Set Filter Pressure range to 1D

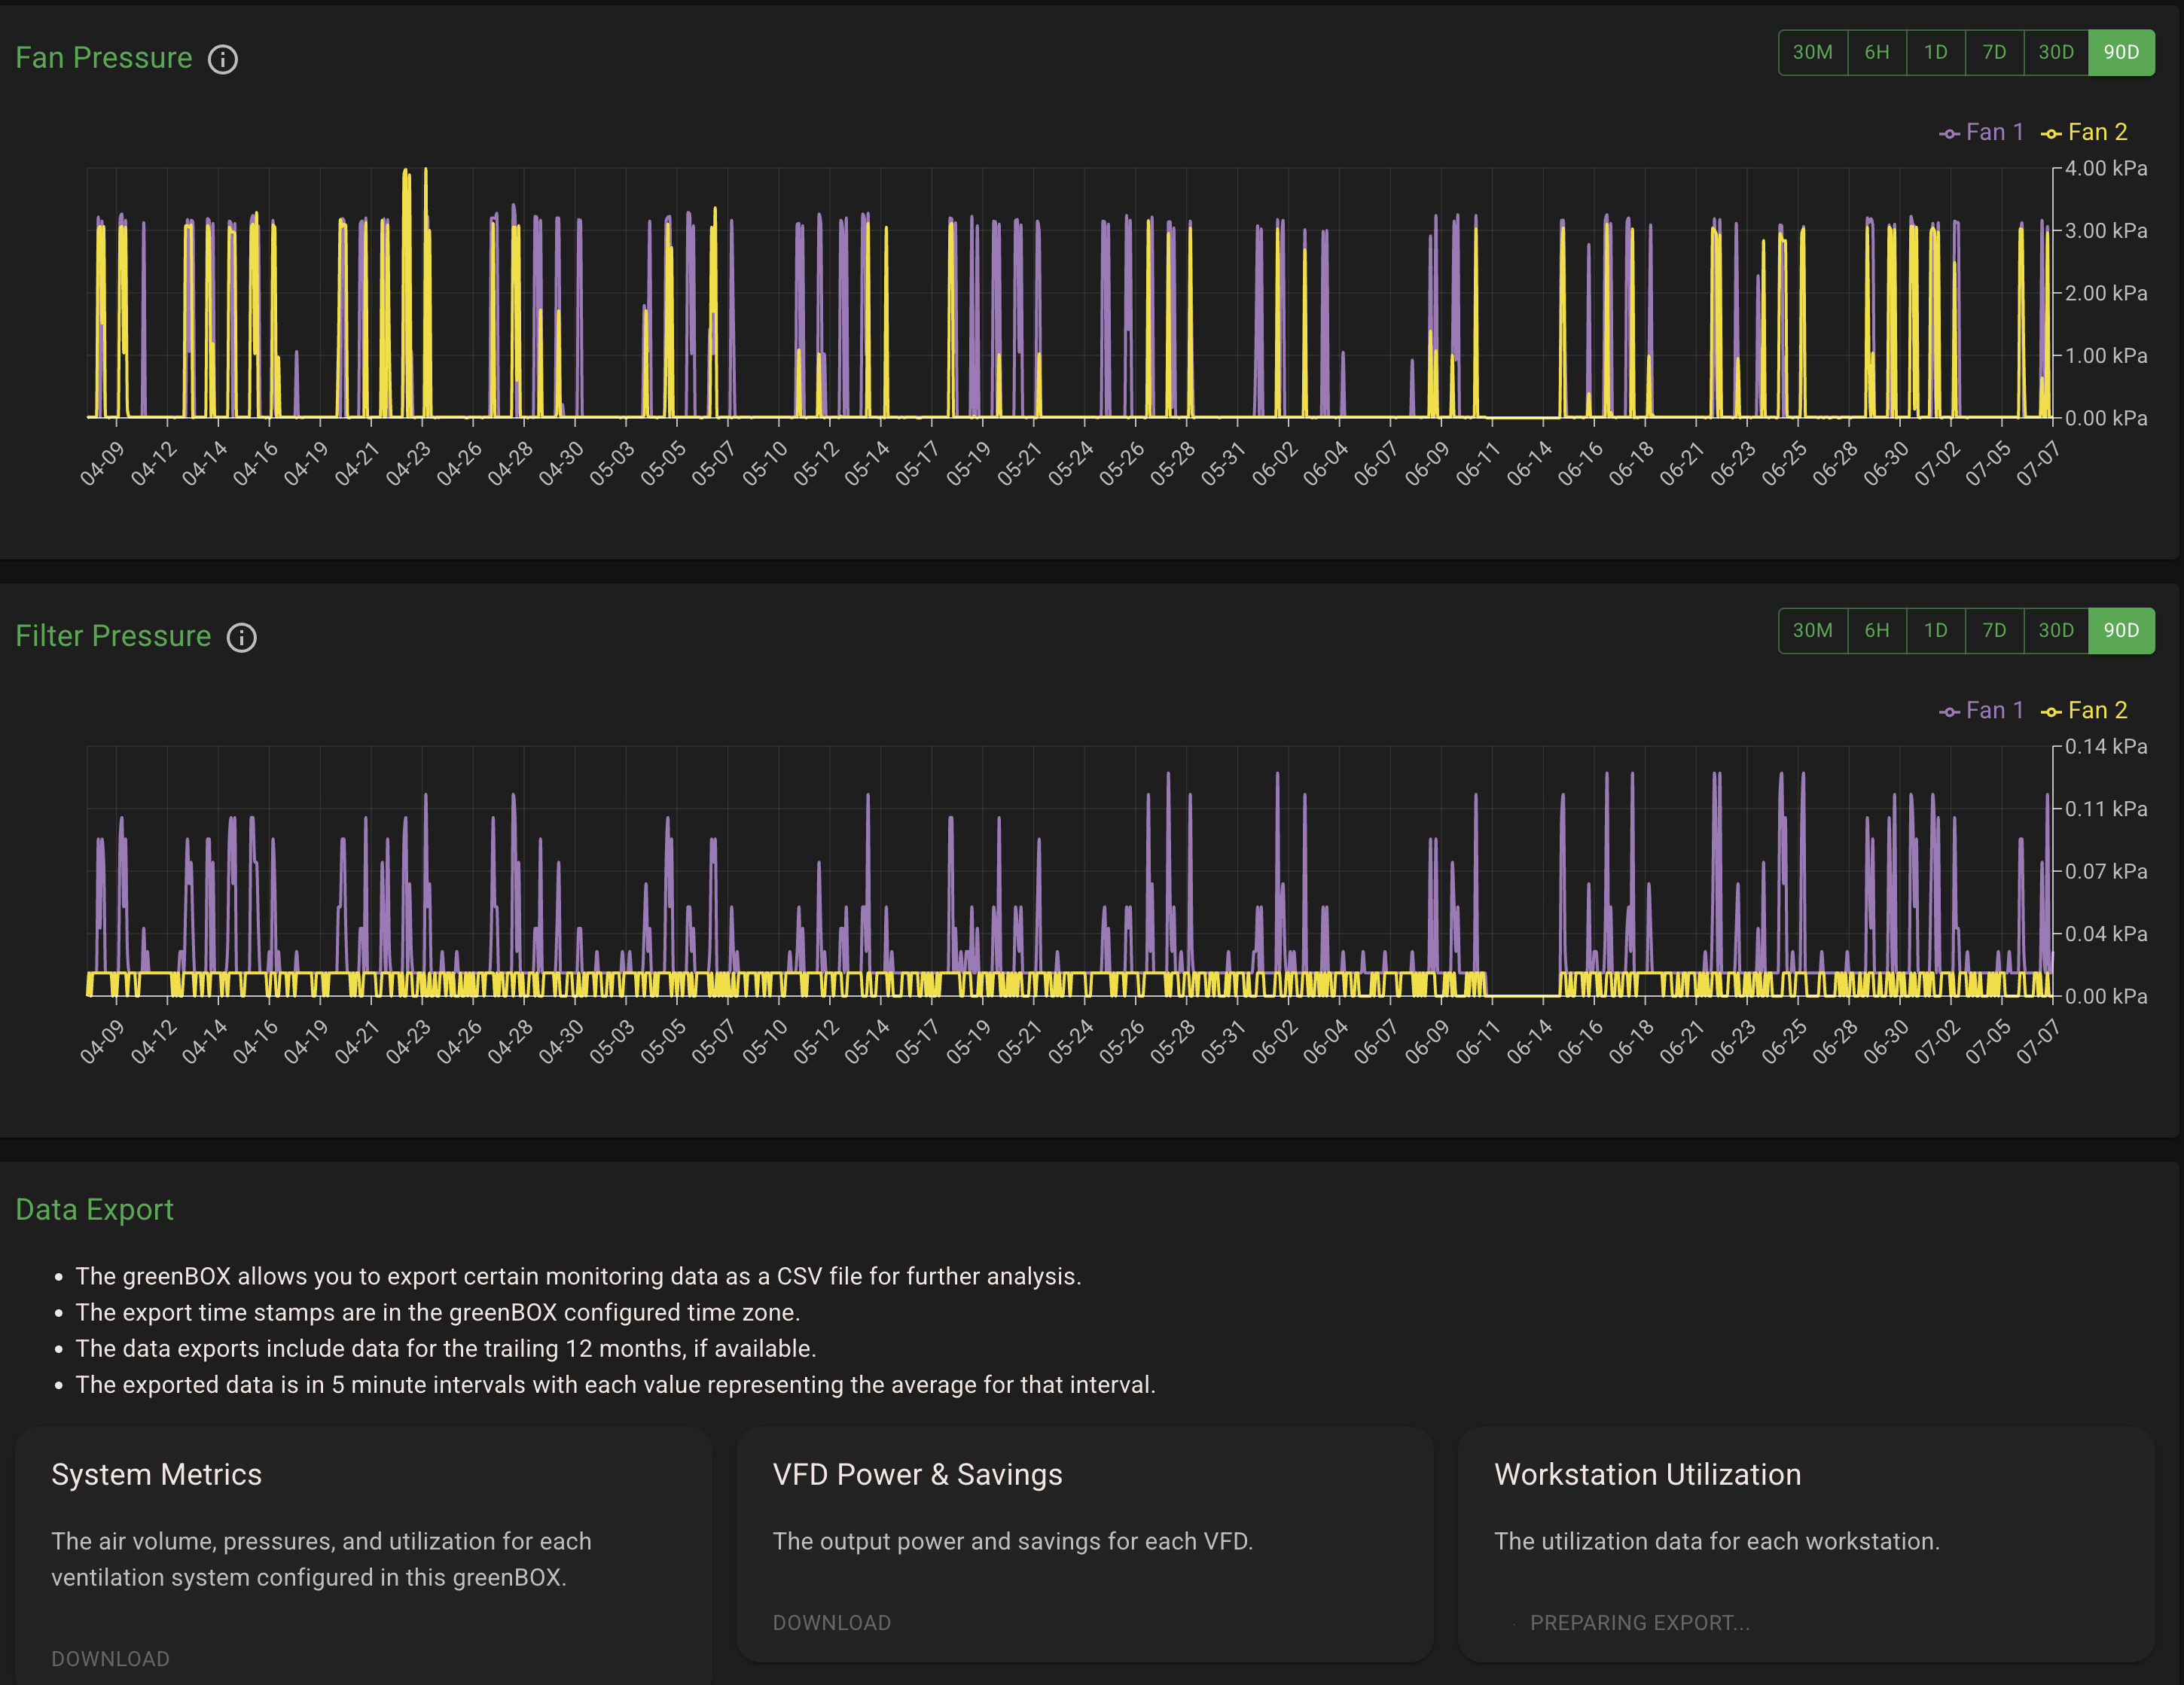coord(1935,630)
